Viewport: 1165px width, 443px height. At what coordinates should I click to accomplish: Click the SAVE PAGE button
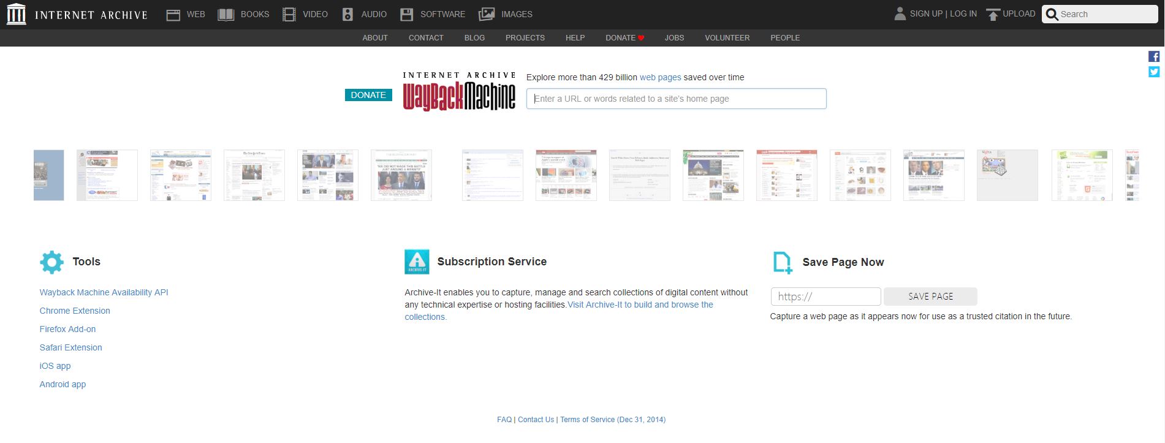click(x=930, y=297)
